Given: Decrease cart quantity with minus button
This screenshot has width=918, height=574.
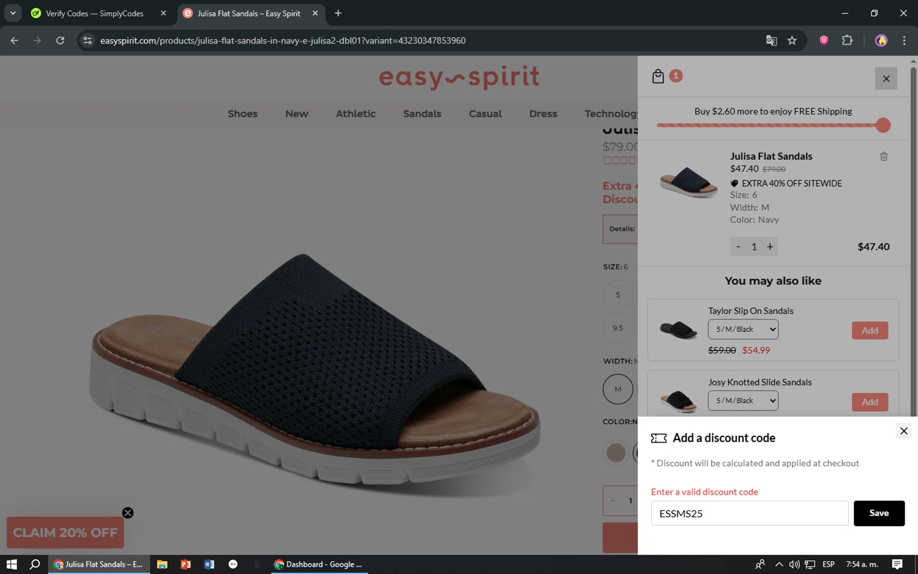Looking at the screenshot, I should [738, 246].
